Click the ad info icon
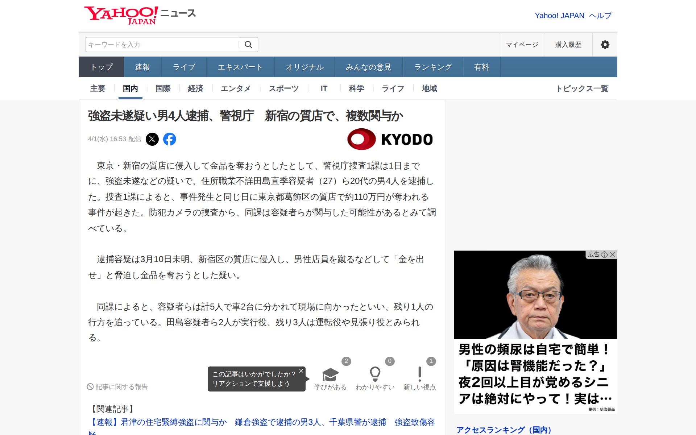Viewport: 696px width, 435px height. (x=604, y=254)
